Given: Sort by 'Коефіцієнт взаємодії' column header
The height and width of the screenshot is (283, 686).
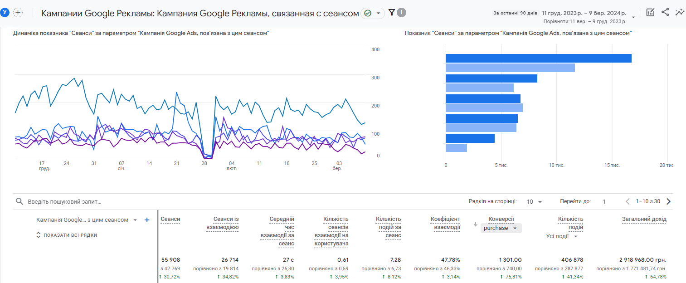Looking at the screenshot, I should point(445,223).
